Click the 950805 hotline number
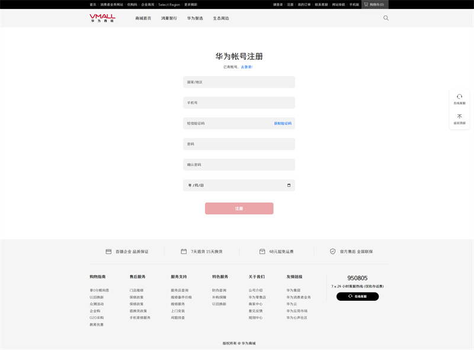The width and height of the screenshot is (474, 350). (x=357, y=278)
